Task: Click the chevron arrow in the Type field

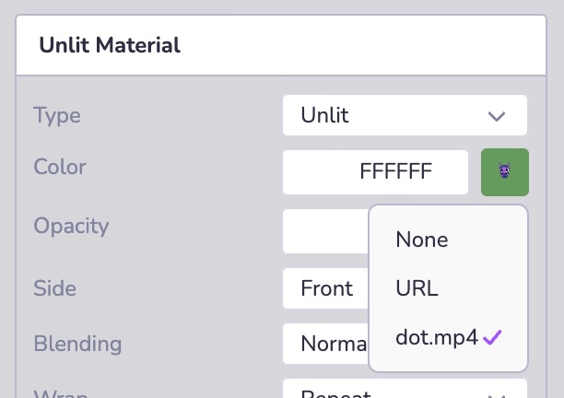Action: click(x=497, y=116)
